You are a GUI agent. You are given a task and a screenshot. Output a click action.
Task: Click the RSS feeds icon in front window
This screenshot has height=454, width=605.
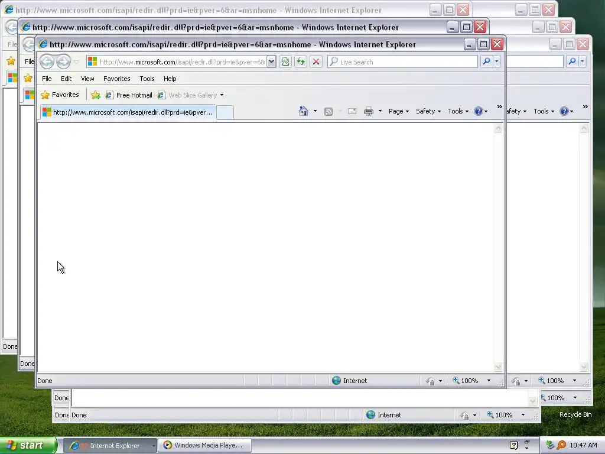click(328, 112)
